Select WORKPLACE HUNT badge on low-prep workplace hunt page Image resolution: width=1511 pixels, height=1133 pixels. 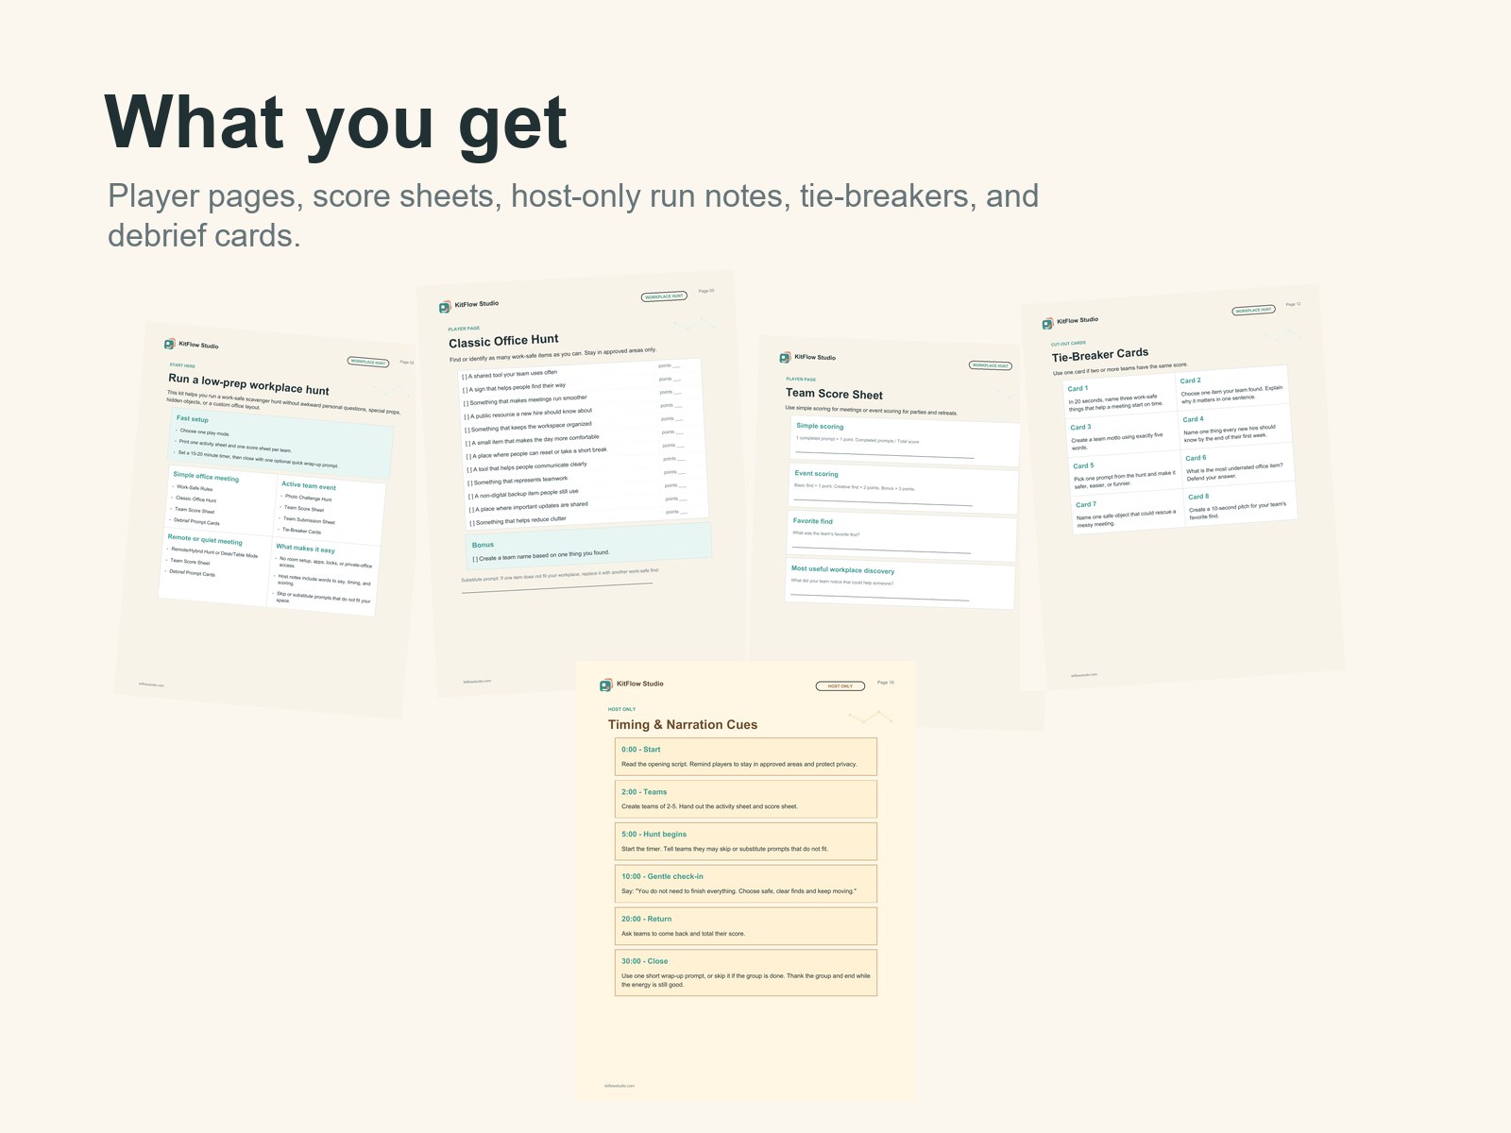368,362
